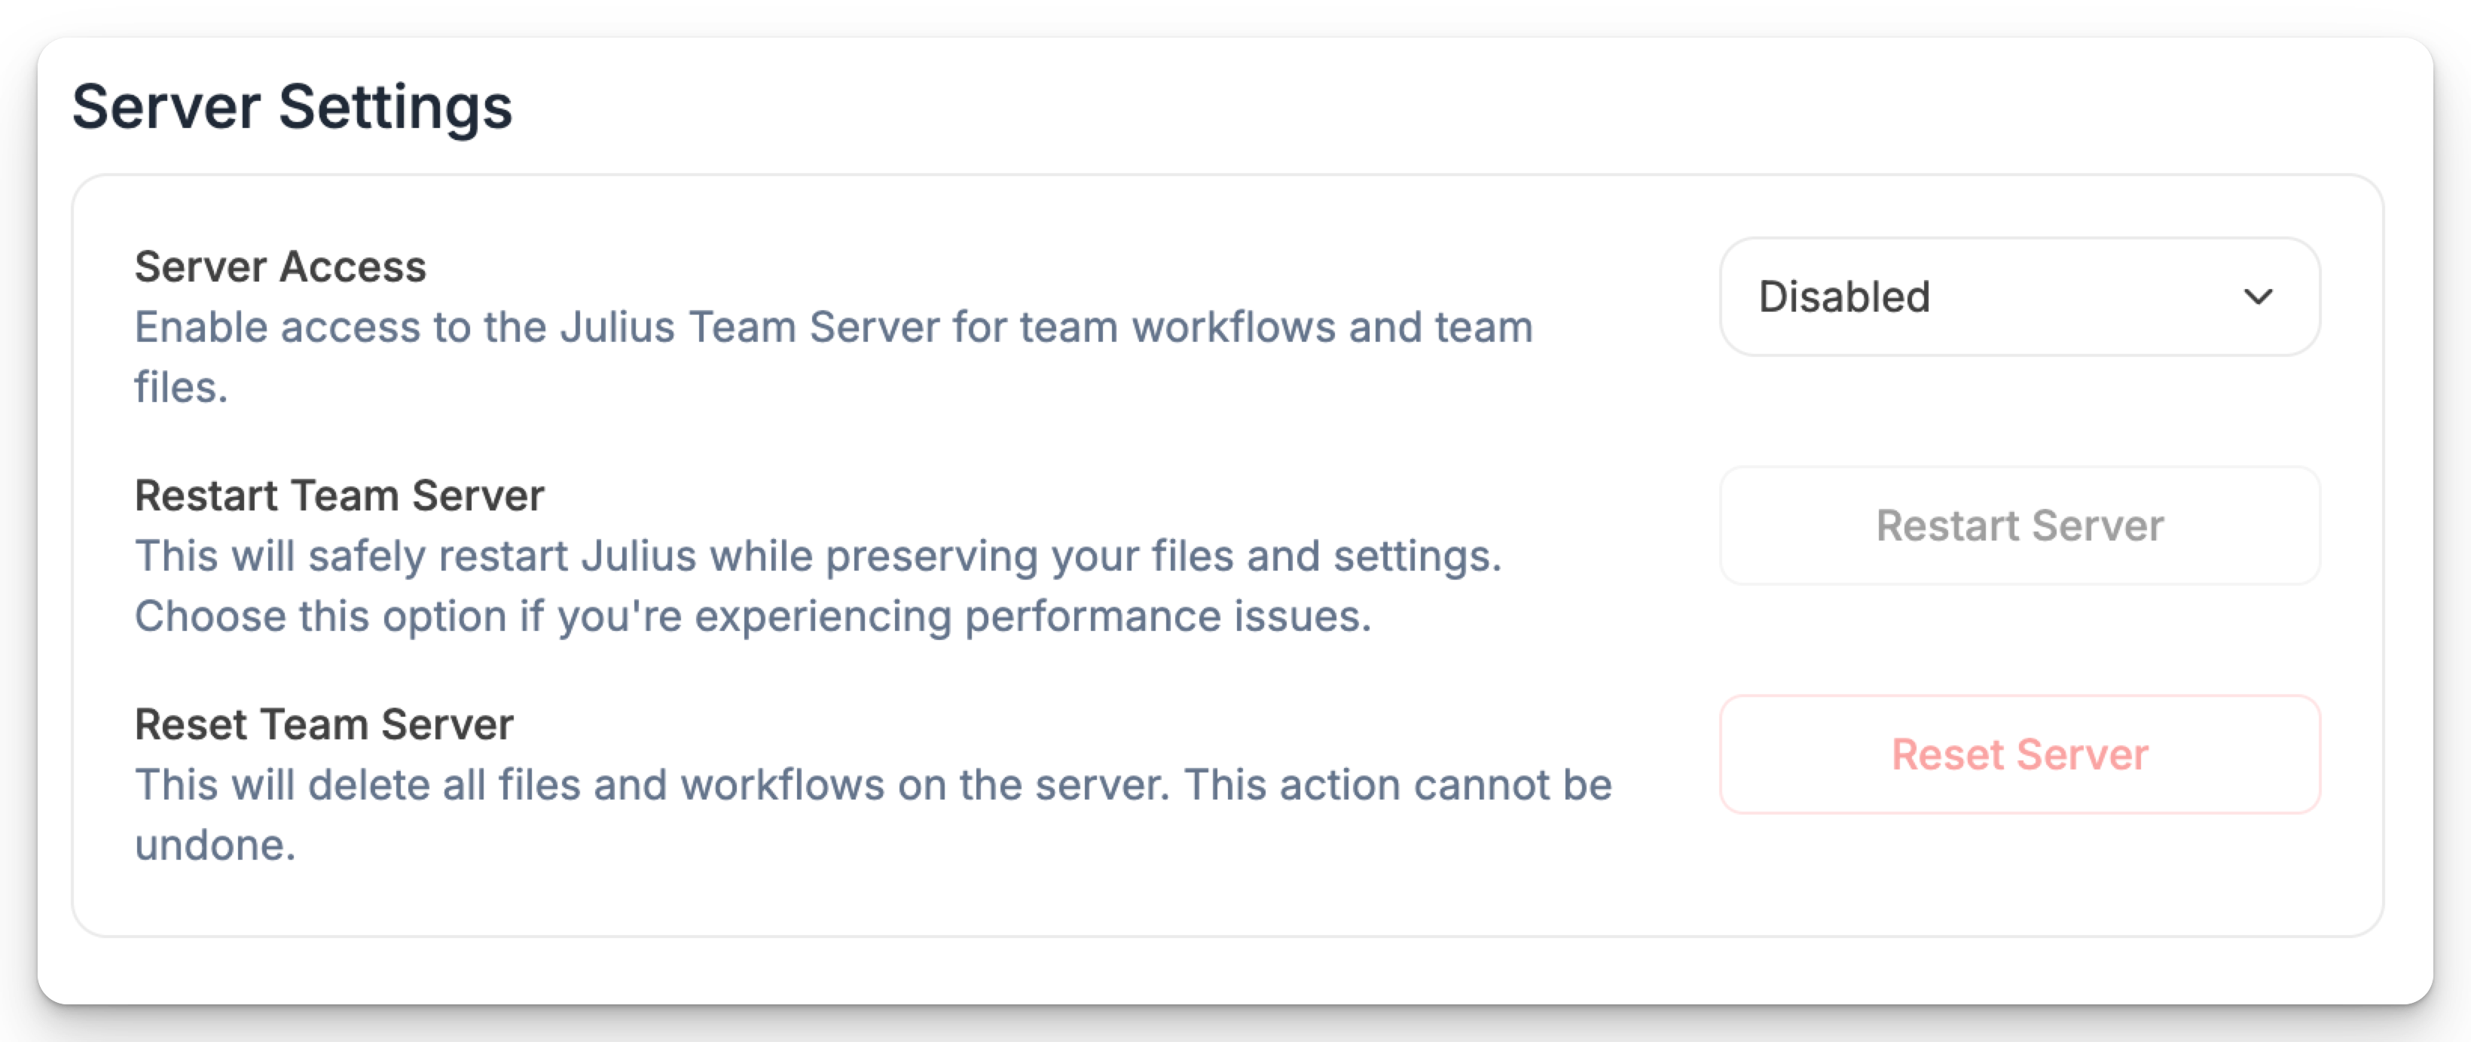Click the Restart Team Server label

[x=341, y=495]
